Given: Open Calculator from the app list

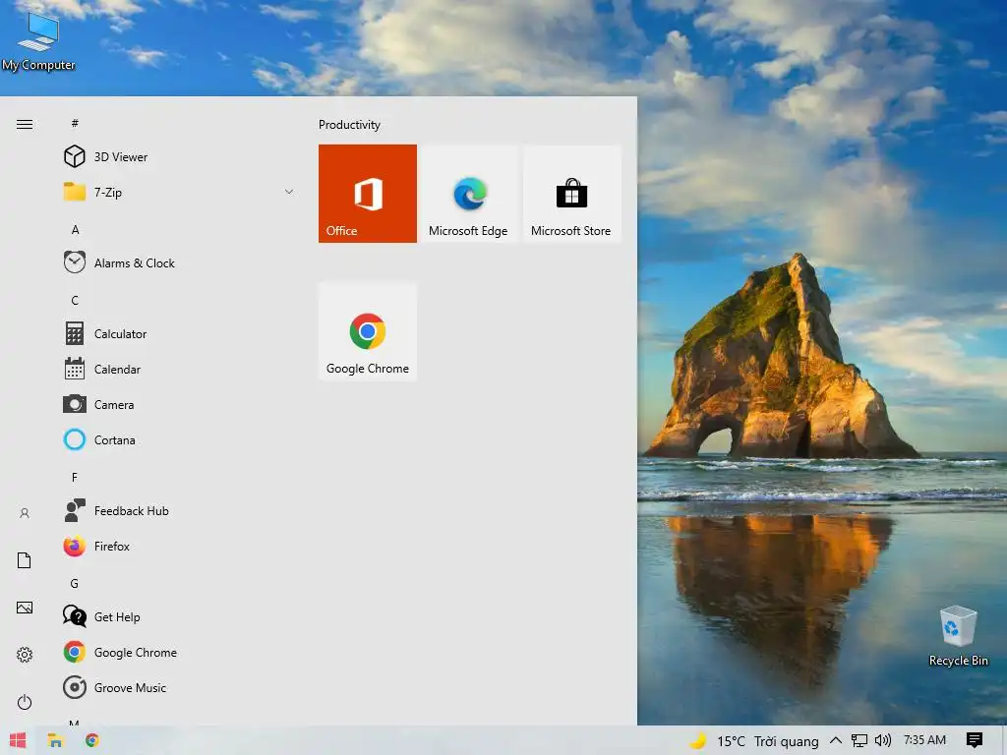Looking at the screenshot, I should 179,334.
